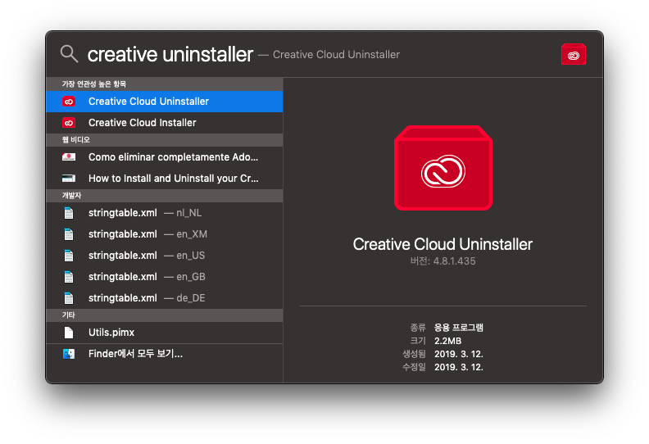Click the 가장 연관성 높은 항목 section header
The width and height of the screenshot is (649, 444).
point(165,84)
